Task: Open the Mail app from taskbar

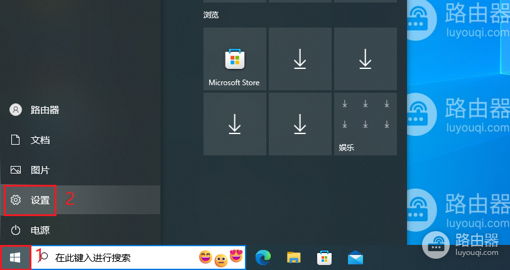Action: click(x=355, y=258)
